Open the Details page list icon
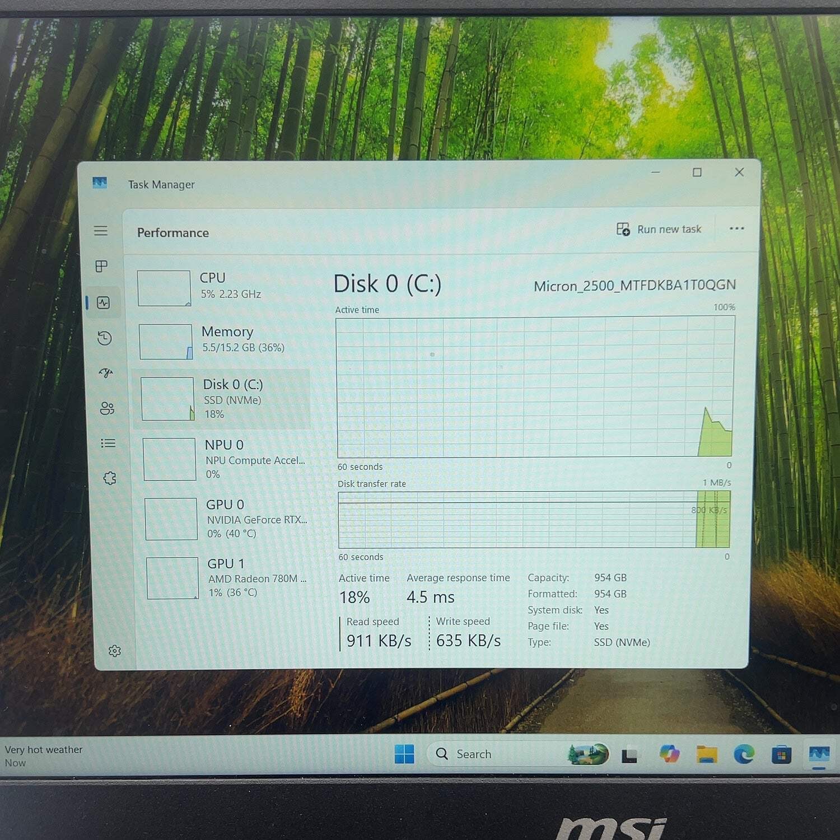This screenshot has width=840, height=840. point(108,444)
